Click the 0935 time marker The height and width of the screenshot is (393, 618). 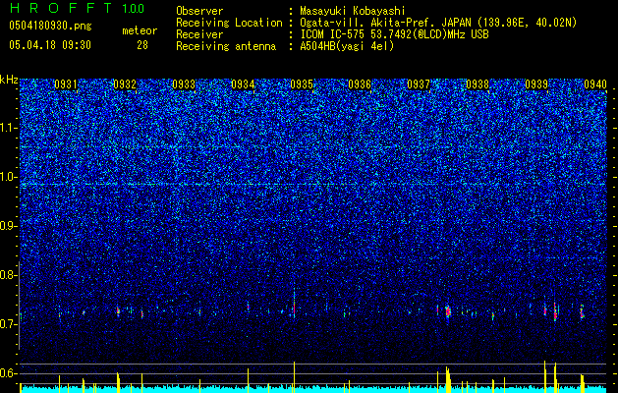(x=302, y=84)
